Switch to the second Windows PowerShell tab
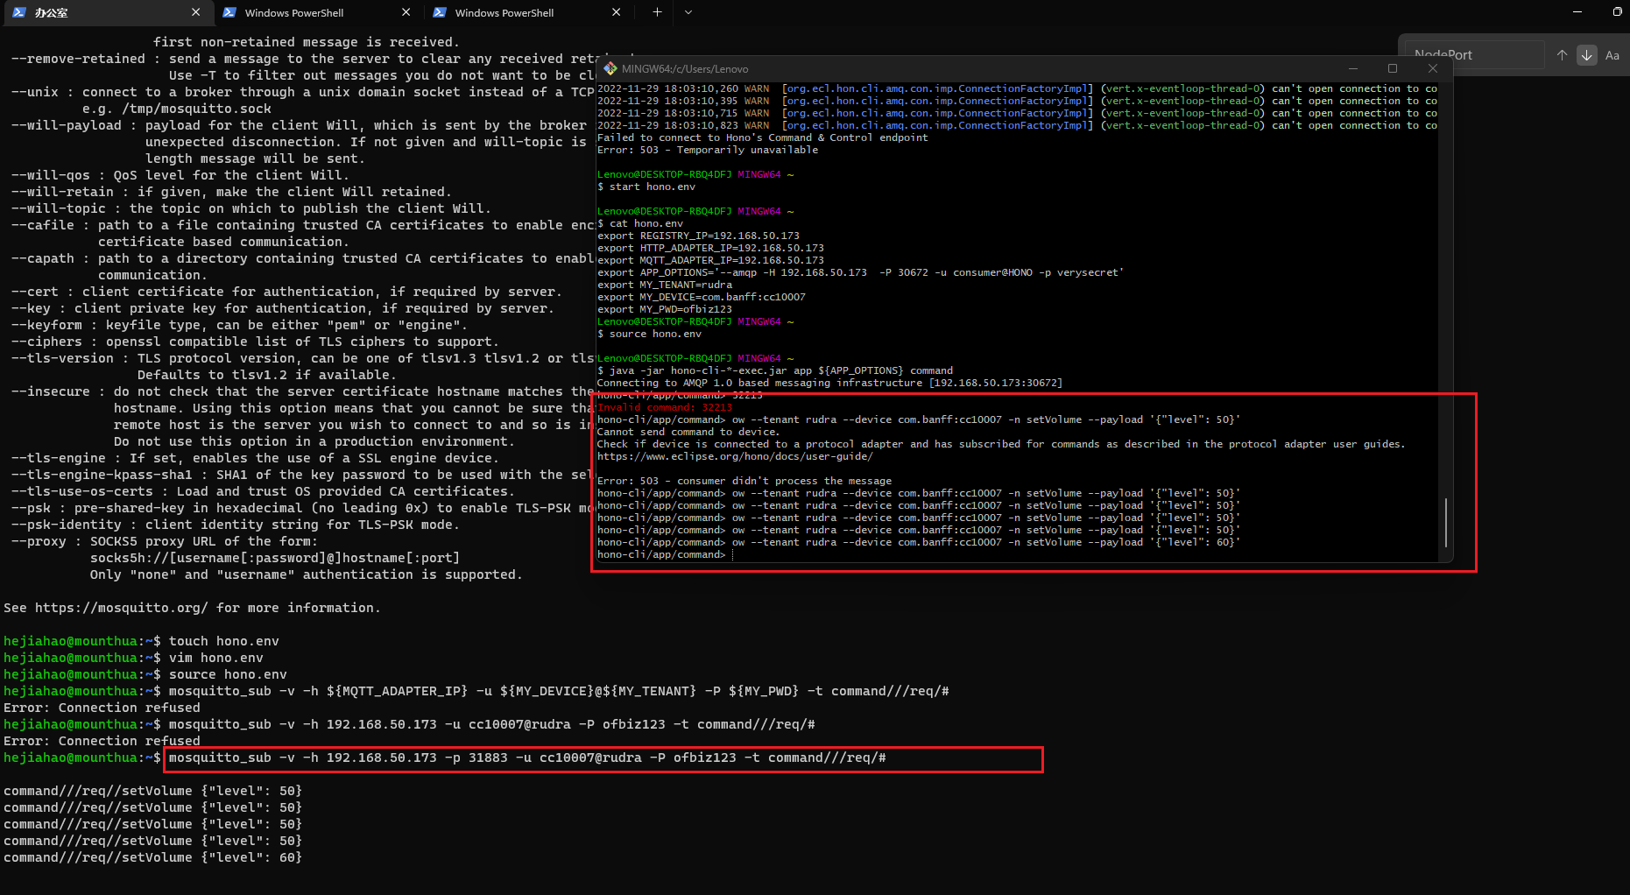 coord(293,12)
